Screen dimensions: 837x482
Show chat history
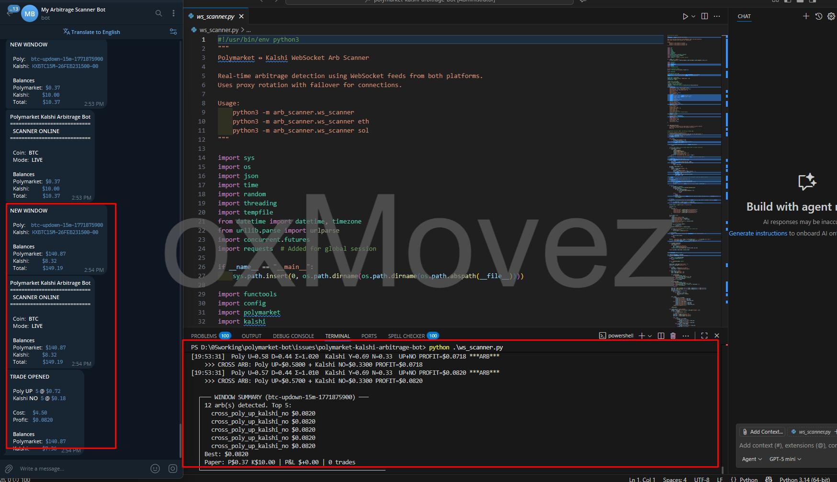(x=819, y=16)
